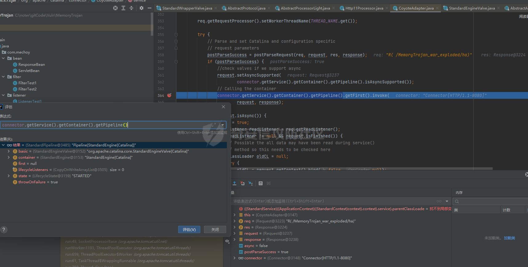Expand the connector variable row
The width and height of the screenshot is (528, 267).
pos(234,258)
